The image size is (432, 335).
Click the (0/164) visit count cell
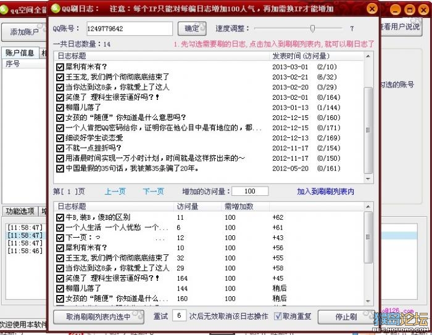(x=329, y=97)
